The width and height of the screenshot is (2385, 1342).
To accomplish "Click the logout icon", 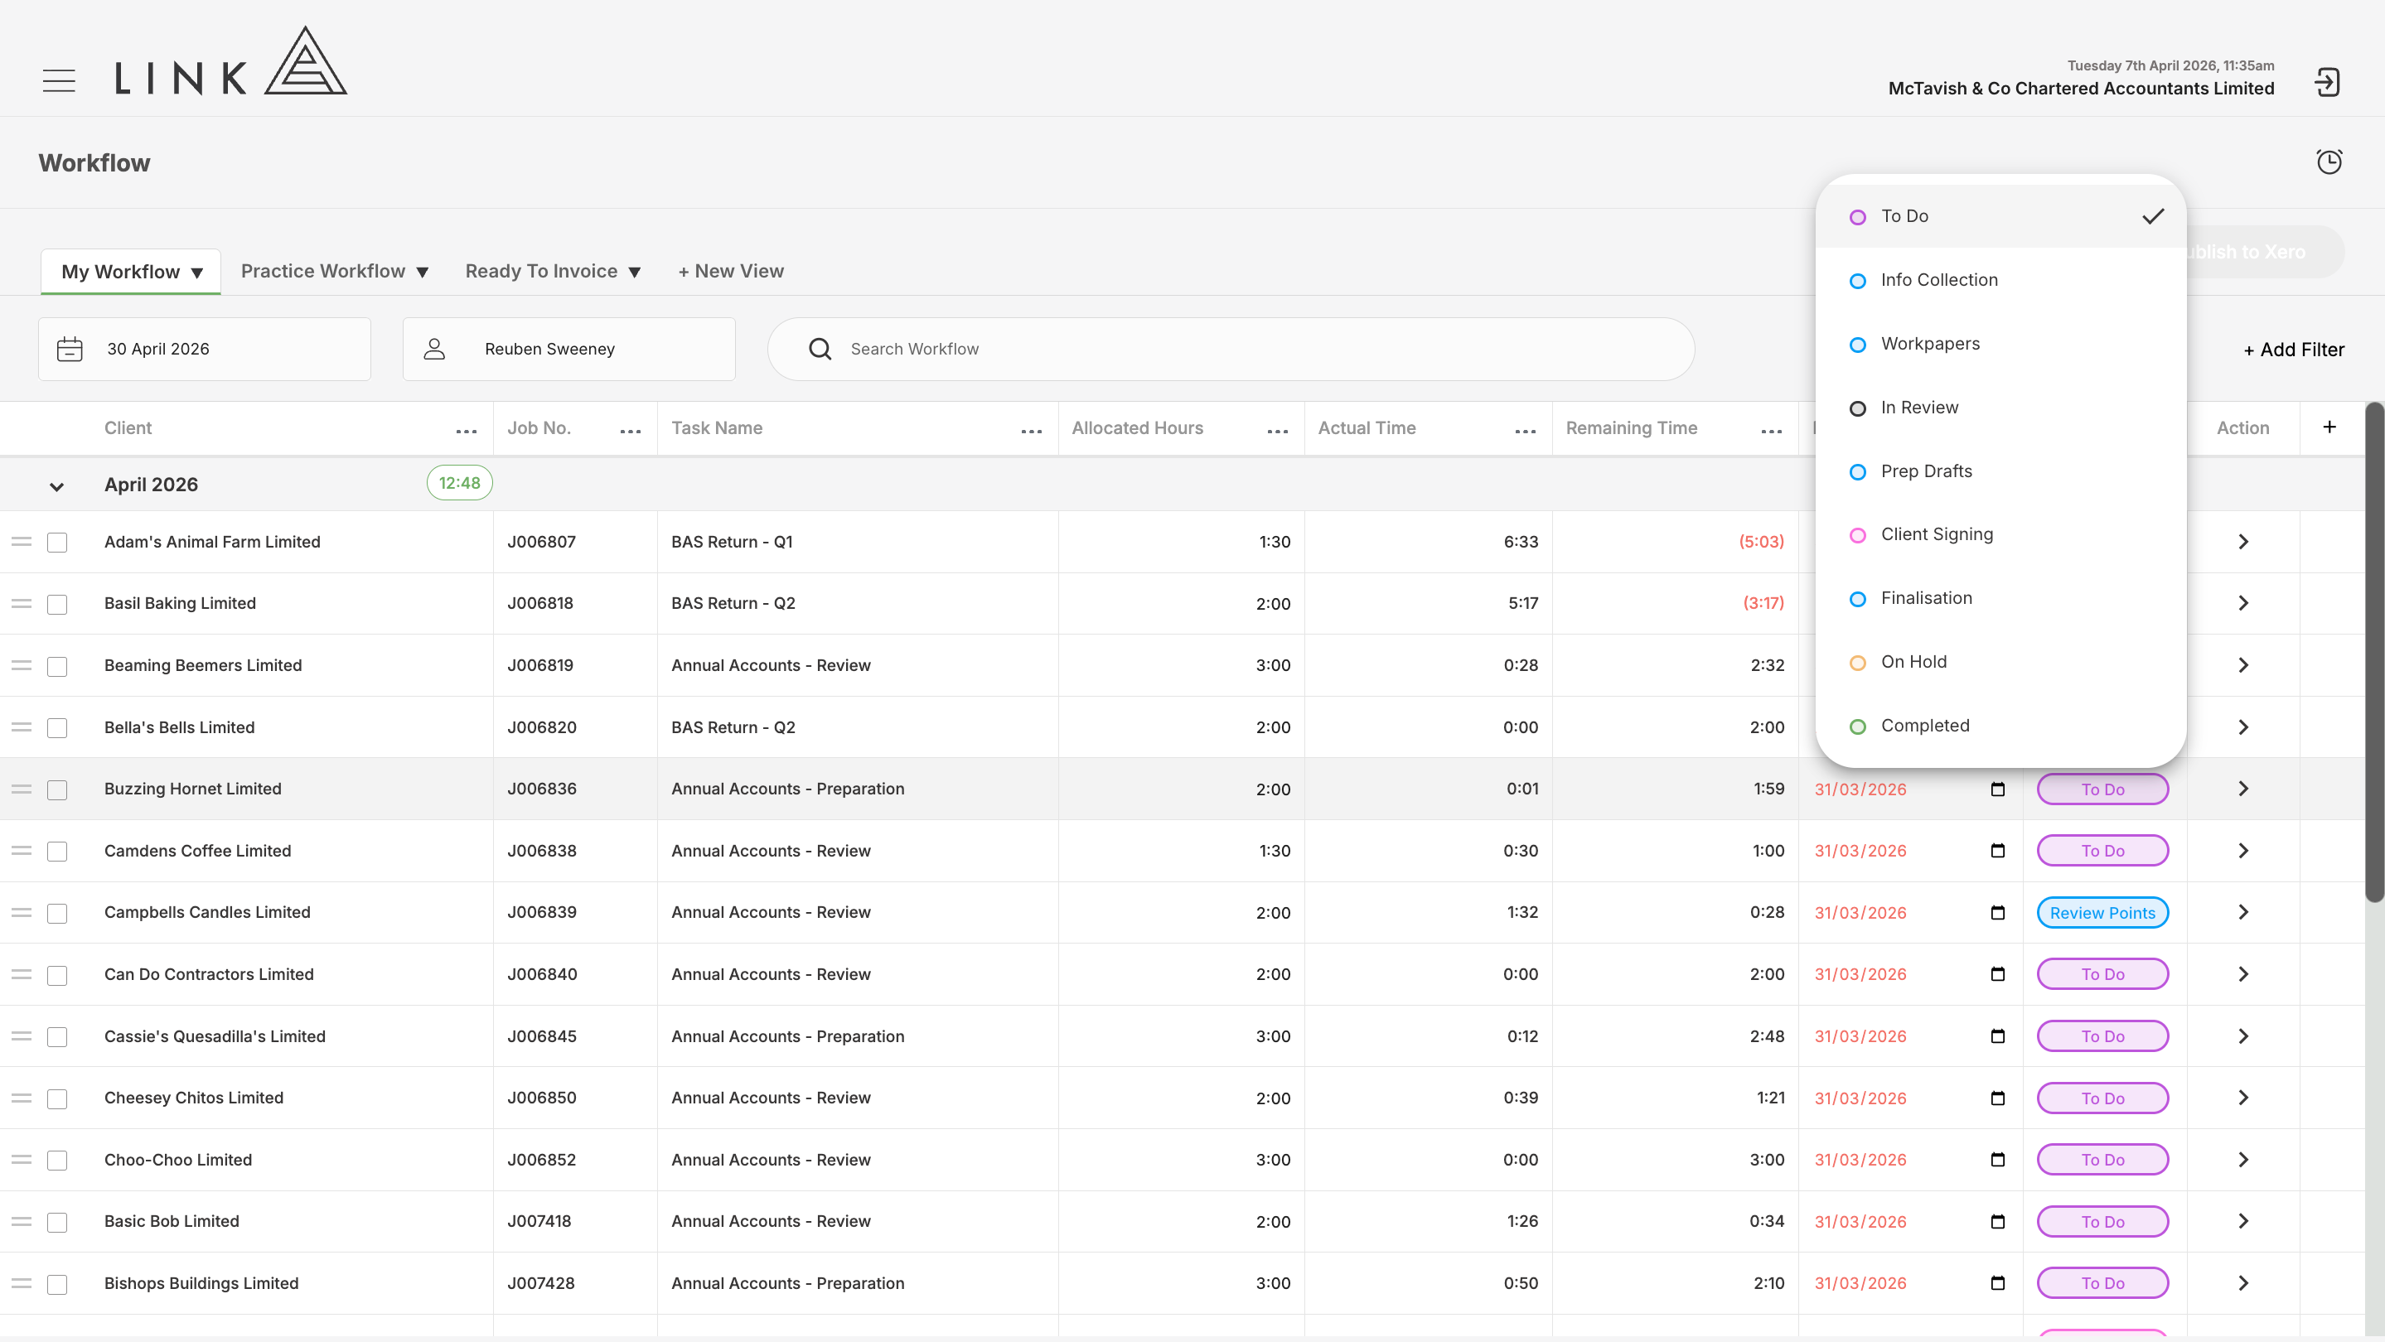I will pyautogui.click(x=2327, y=82).
